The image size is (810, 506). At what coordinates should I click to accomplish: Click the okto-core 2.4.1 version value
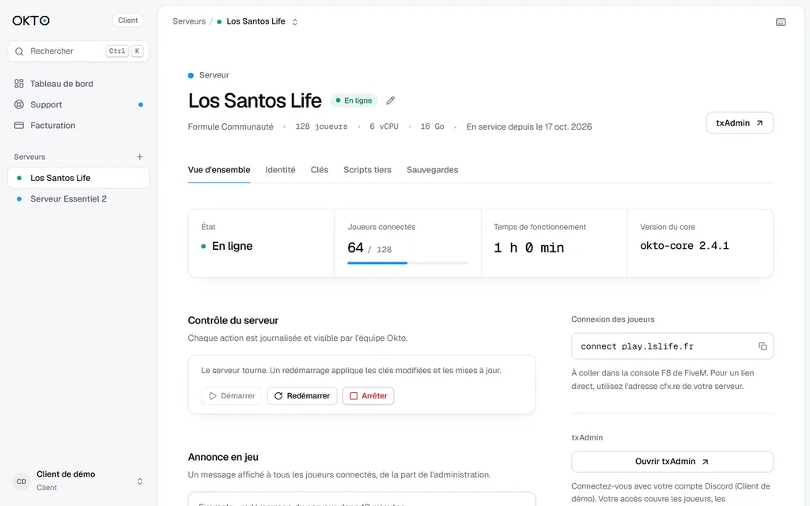pyautogui.click(x=684, y=246)
